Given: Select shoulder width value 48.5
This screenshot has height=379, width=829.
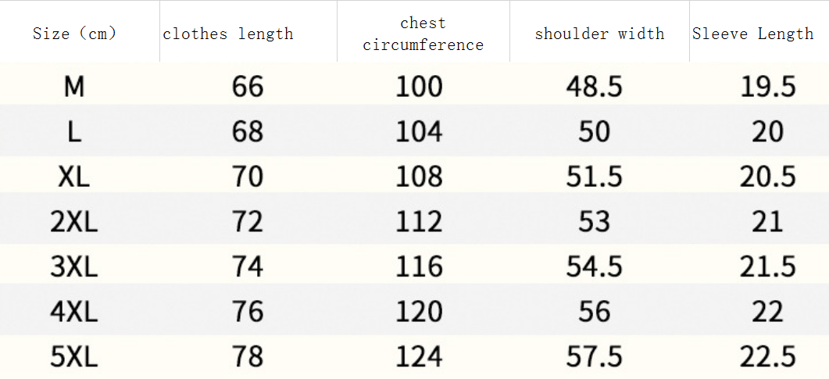Looking at the screenshot, I should pos(595,86).
